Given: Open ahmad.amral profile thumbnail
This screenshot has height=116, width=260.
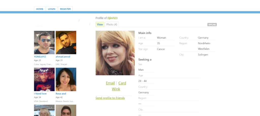Looking at the screenshot, I should click(x=66, y=42).
